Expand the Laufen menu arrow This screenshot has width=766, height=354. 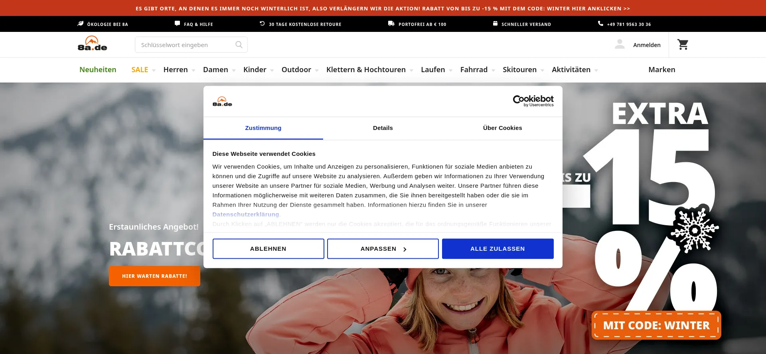pyautogui.click(x=450, y=71)
